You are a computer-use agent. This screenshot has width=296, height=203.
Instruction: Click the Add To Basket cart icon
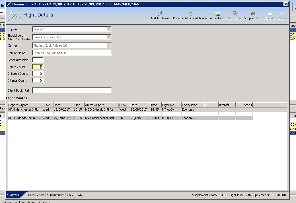(160, 14)
